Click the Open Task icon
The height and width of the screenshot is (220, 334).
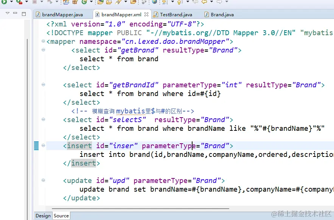tap(109, 2)
